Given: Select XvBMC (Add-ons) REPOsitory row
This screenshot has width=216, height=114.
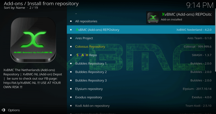Looking at the screenshot, I should 141,30.
